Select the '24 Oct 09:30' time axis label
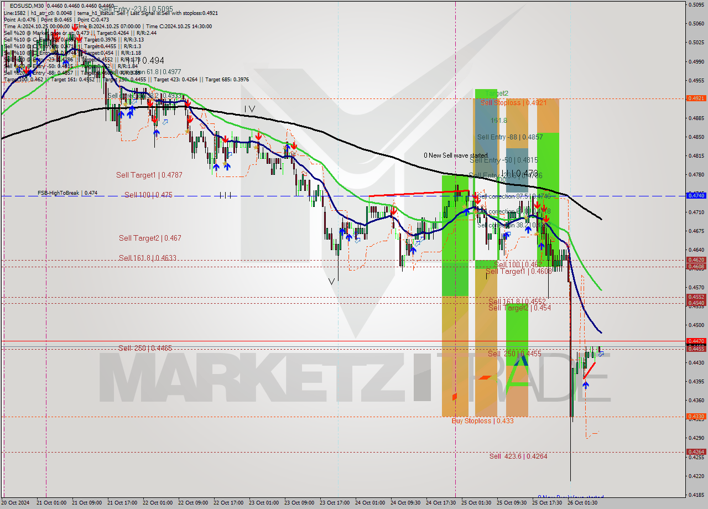Viewport: 708px width, 509px height. (x=404, y=503)
